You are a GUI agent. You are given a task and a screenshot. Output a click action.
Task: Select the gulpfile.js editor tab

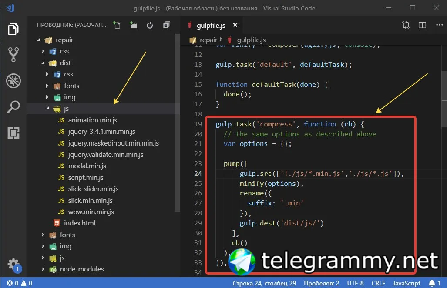pyautogui.click(x=211, y=25)
